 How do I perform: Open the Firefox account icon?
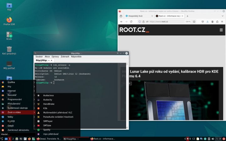click(x=213, y=22)
